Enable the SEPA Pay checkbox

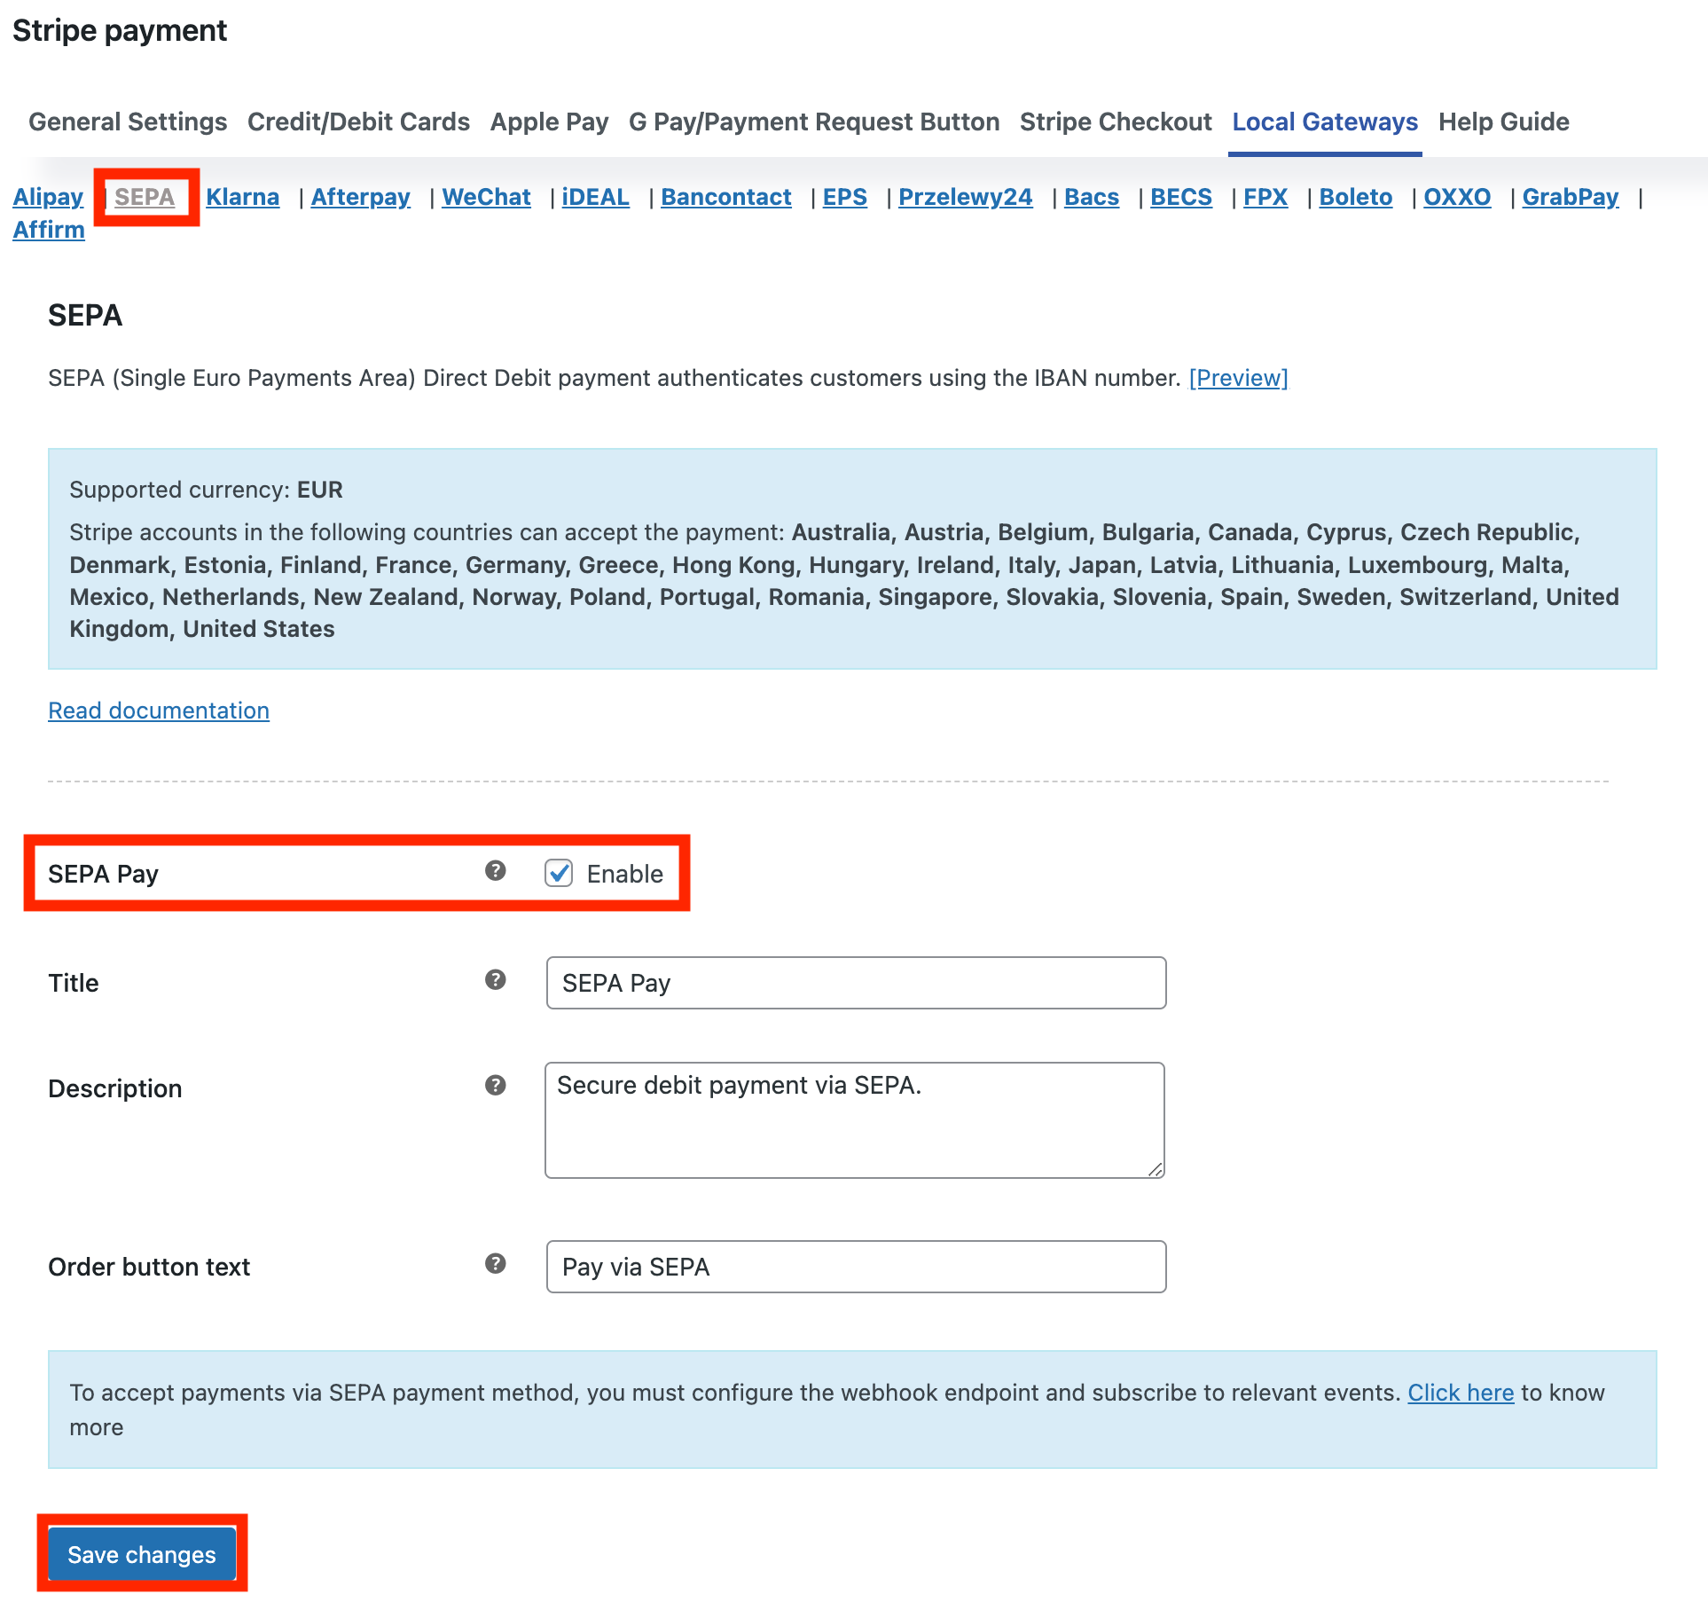pyautogui.click(x=558, y=874)
